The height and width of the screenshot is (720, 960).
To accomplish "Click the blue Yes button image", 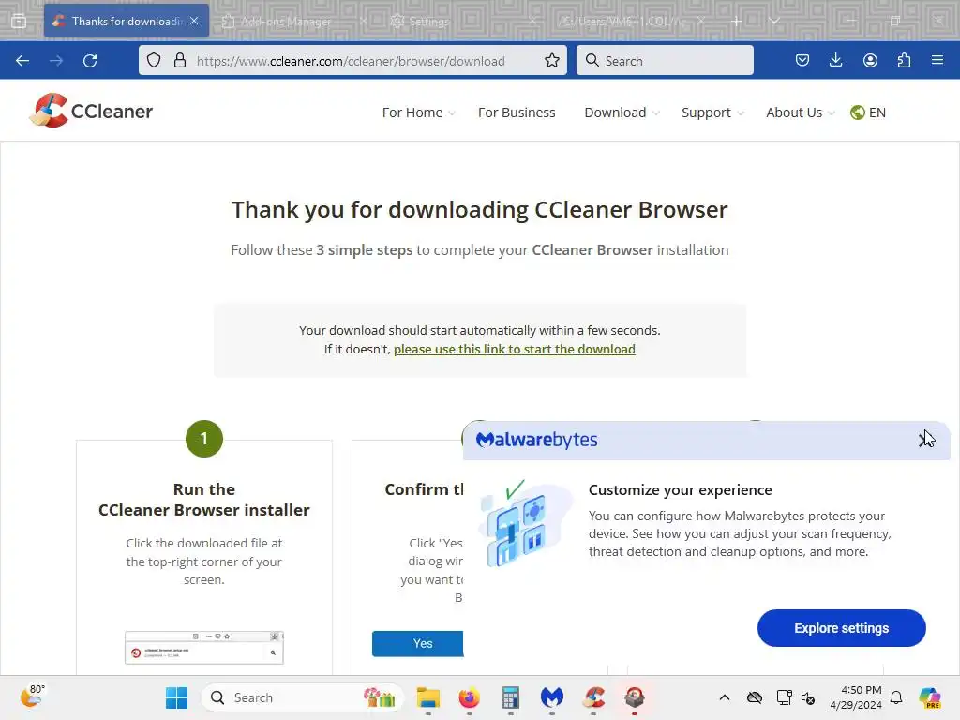I will [418, 643].
